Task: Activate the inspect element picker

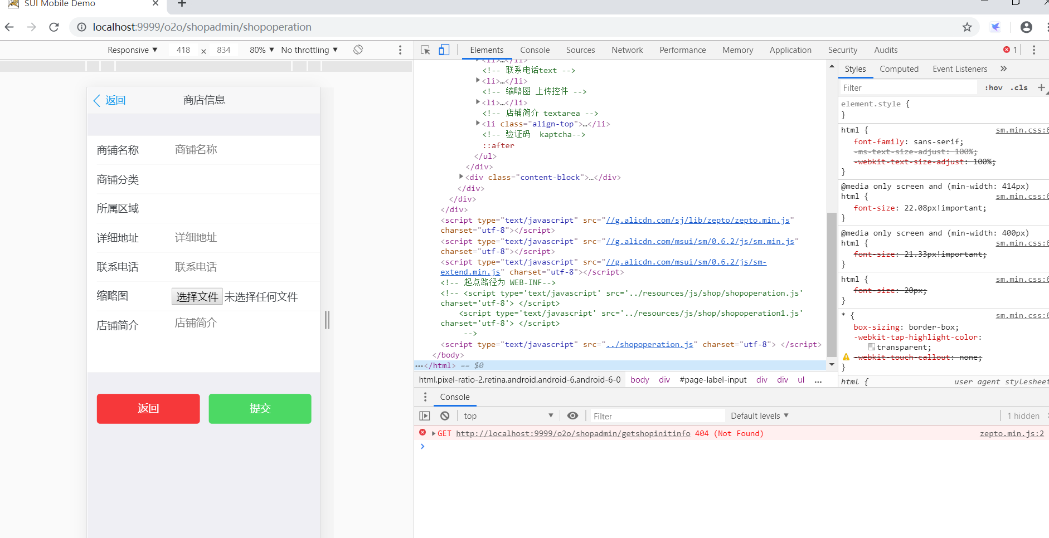Action: [x=425, y=50]
